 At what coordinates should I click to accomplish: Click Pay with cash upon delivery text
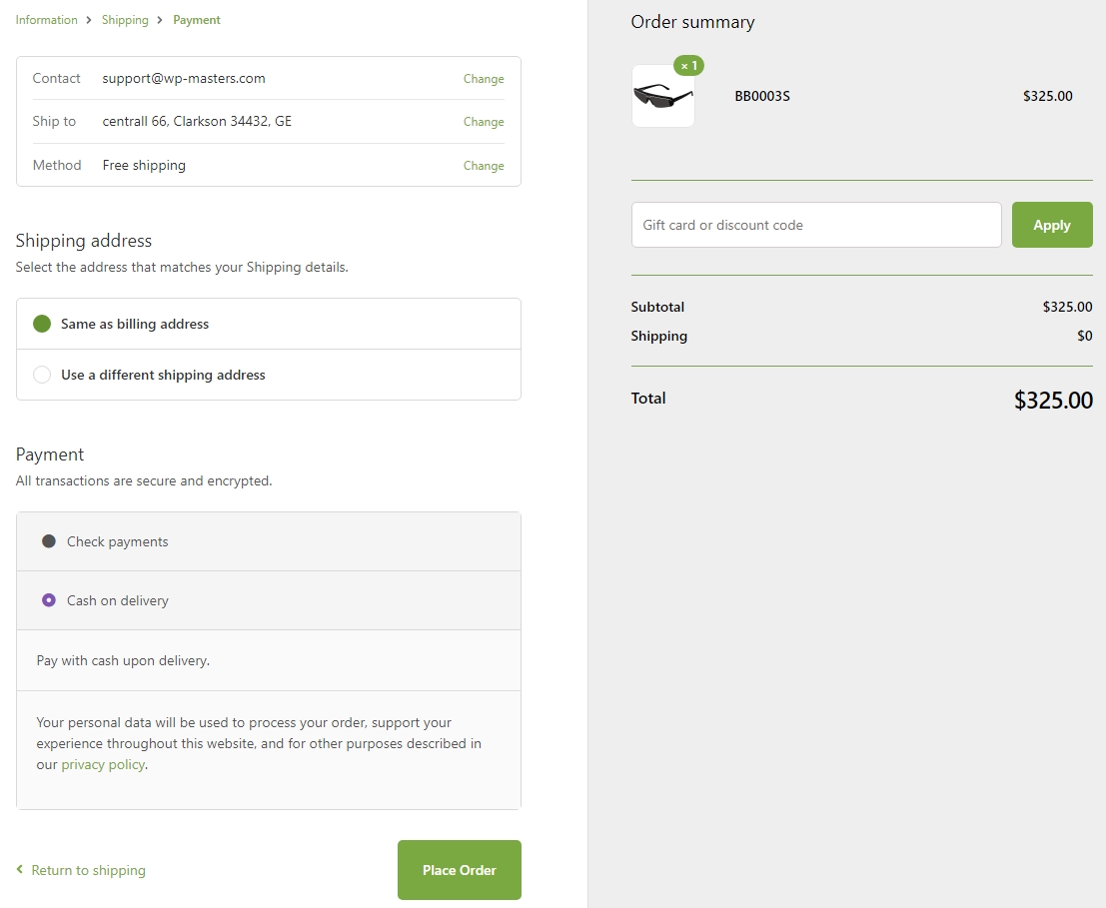(123, 660)
